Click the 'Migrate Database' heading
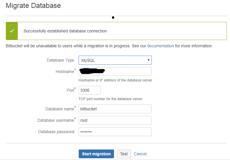Viewport: 230px width, 160px height. (33, 6)
